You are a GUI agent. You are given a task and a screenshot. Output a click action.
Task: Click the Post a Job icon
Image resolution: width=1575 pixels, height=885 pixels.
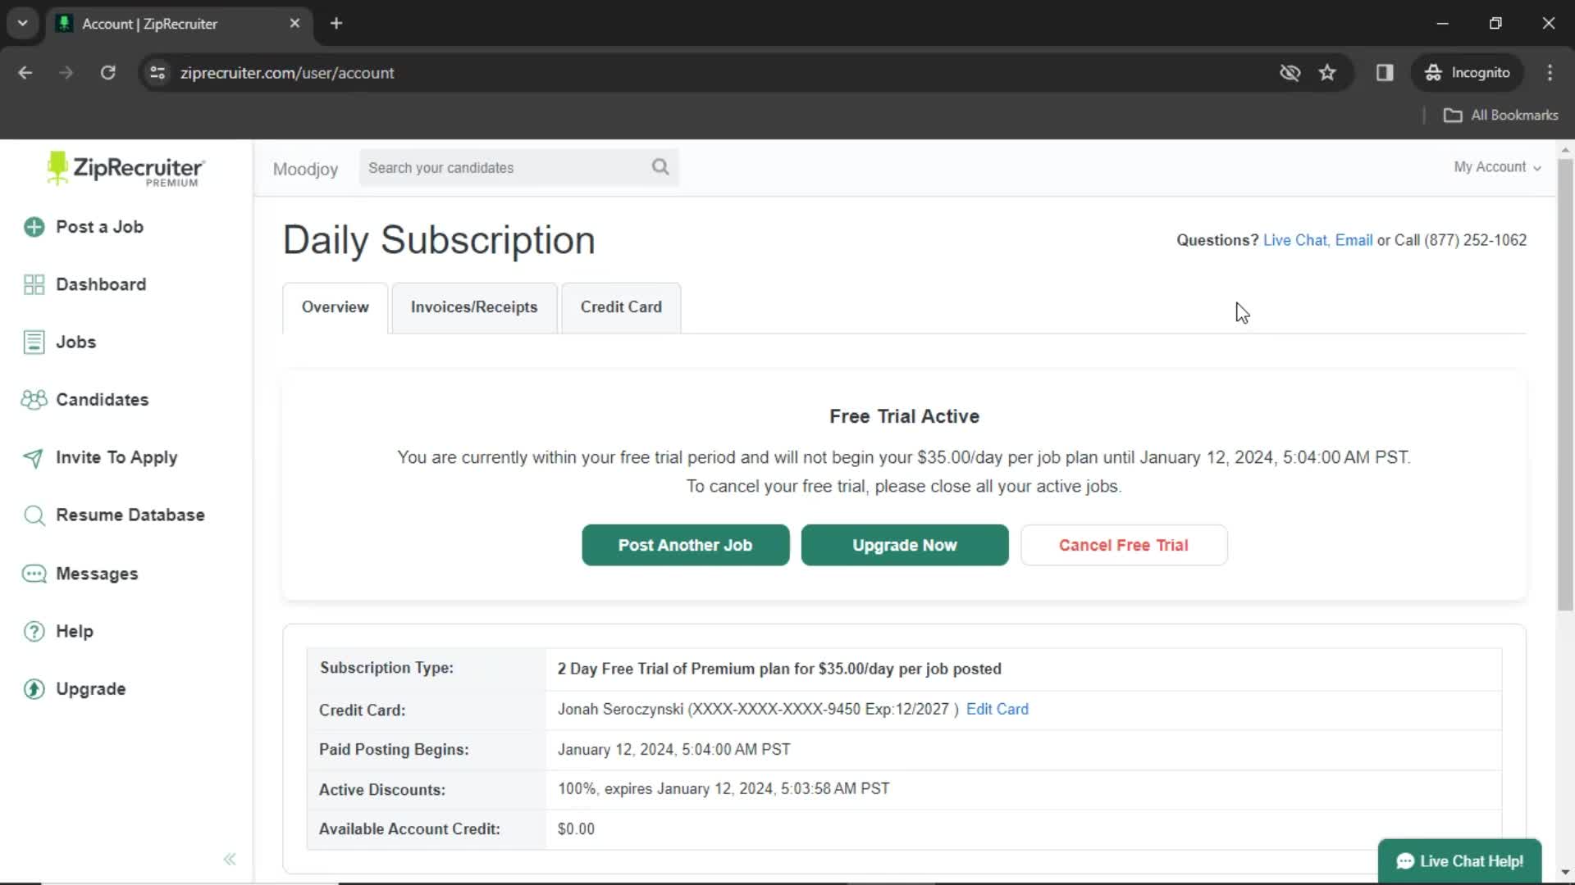pyautogui.click(x=34, y=226)
